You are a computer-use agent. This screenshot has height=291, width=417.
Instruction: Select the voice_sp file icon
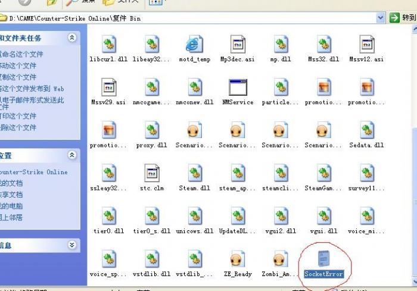[x=109, y=259]
